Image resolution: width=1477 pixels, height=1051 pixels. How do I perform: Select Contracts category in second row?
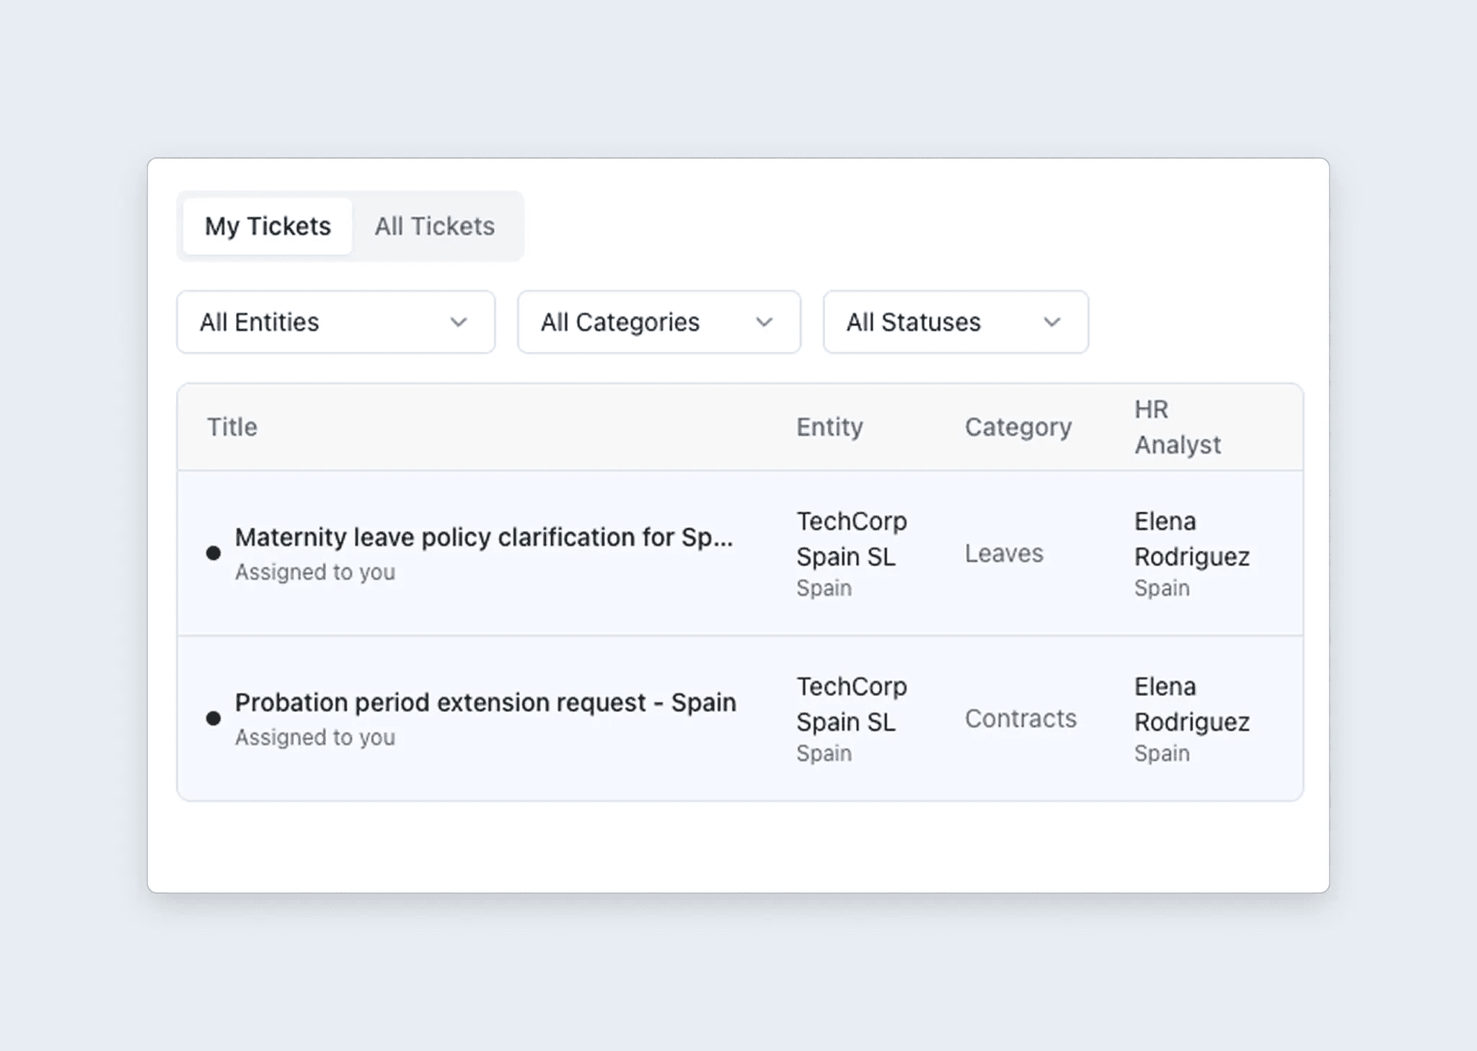point(1020,718)
